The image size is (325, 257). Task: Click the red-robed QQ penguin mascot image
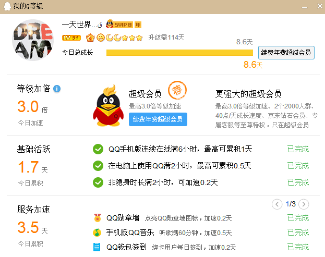tap(108, 105)
